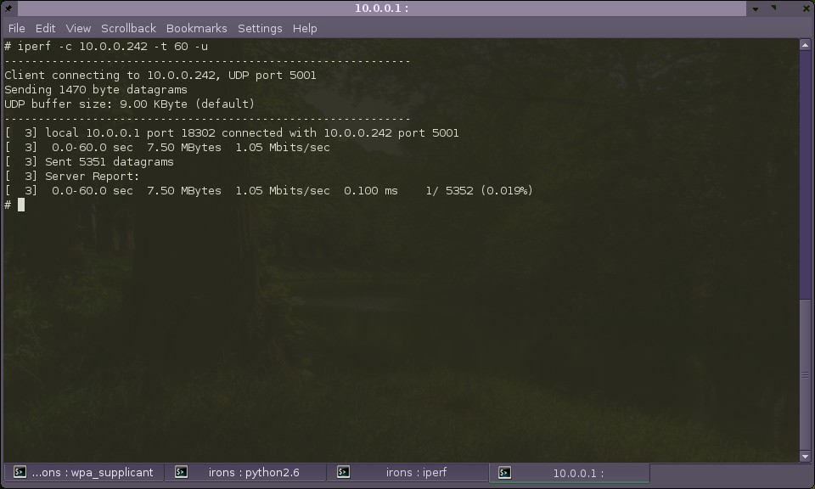Open the Edit menu

coord(45,29)
